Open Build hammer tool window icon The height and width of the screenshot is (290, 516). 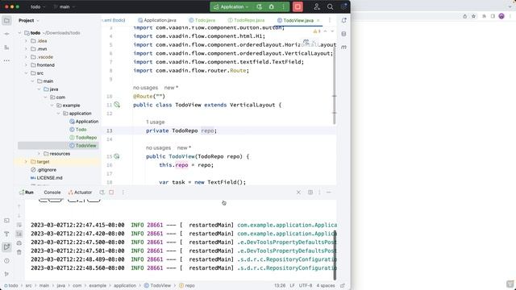point(6,234)
